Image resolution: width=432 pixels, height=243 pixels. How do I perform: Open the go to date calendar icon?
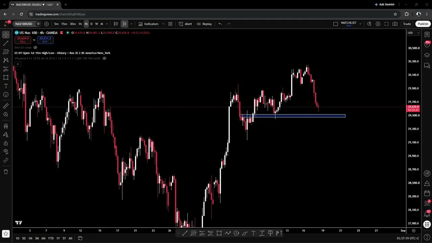pyautogui.click(x=80, y=238)
